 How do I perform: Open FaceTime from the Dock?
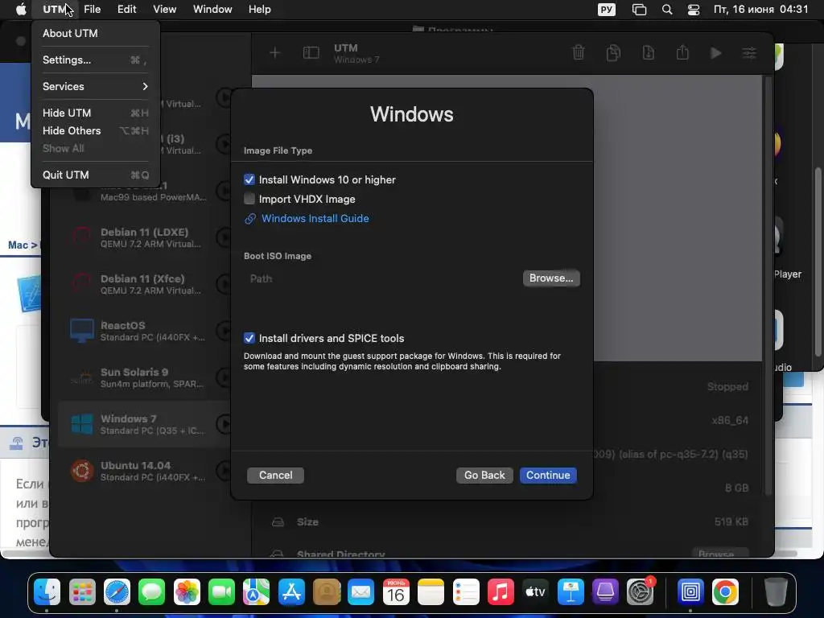[221, 593]
